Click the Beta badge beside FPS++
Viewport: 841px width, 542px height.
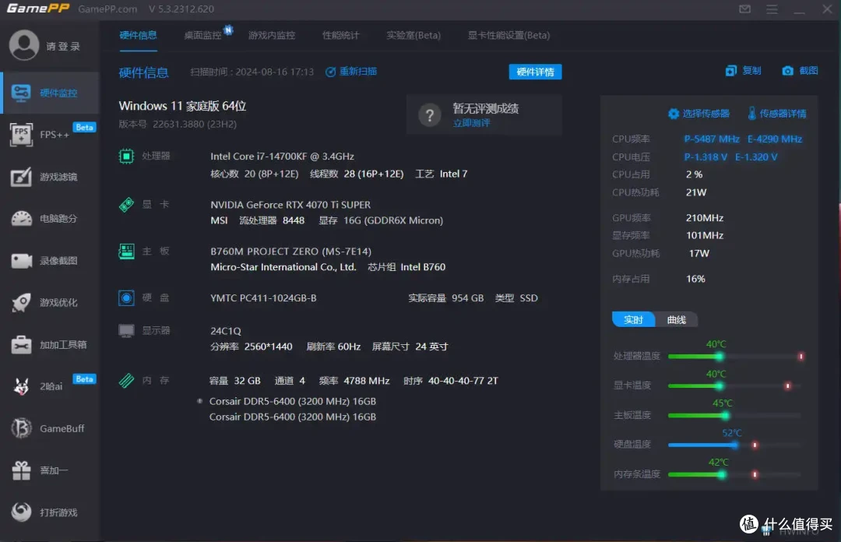84,128
